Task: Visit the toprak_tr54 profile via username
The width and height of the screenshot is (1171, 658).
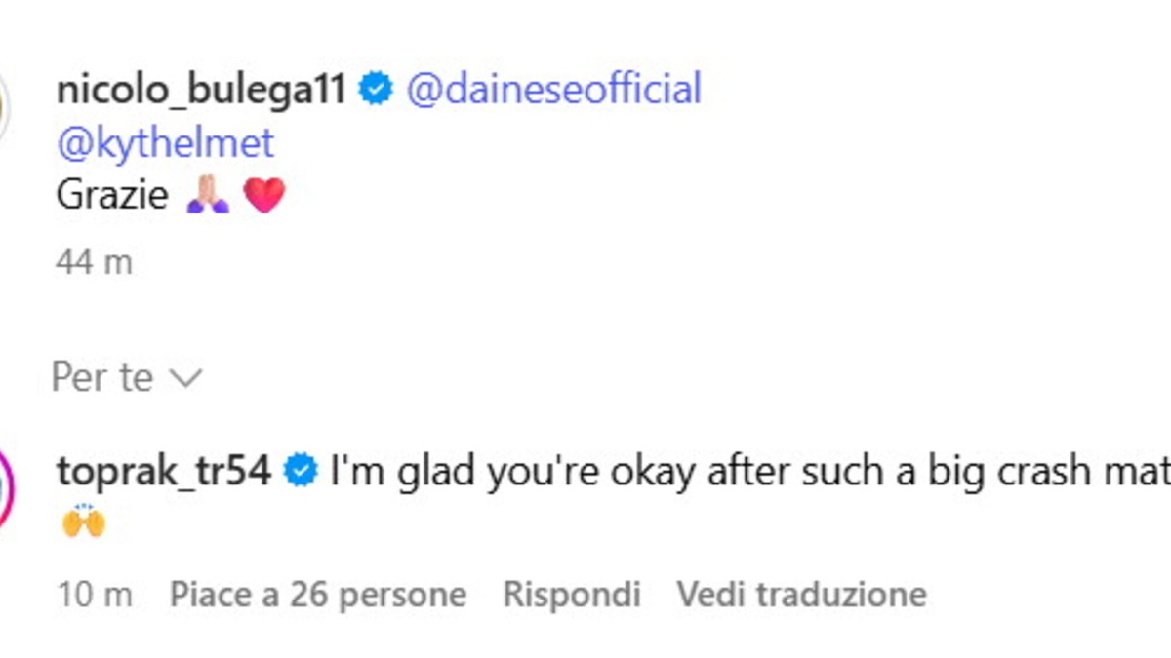Action: tap(163, 472)
